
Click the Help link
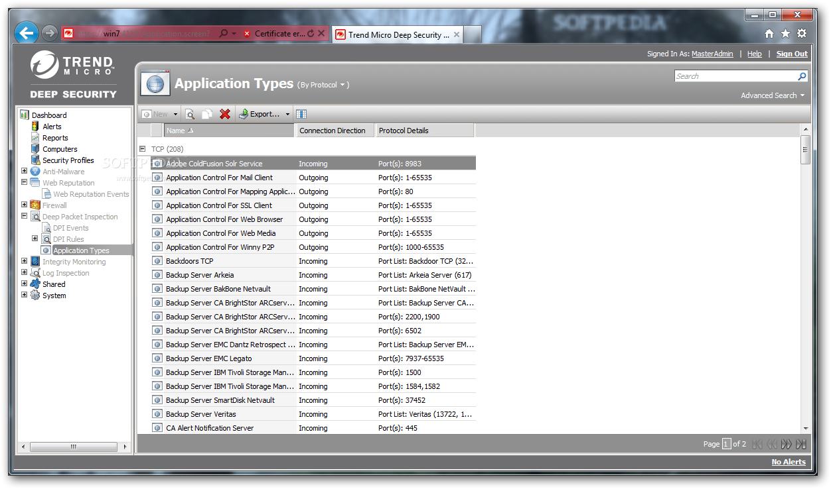coord(755,54)
